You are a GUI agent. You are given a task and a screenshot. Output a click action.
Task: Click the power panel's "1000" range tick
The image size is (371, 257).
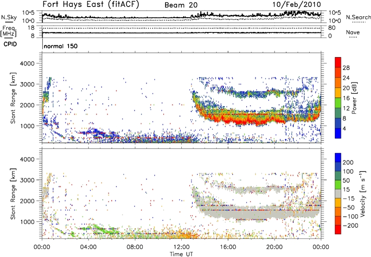[27, 126]
